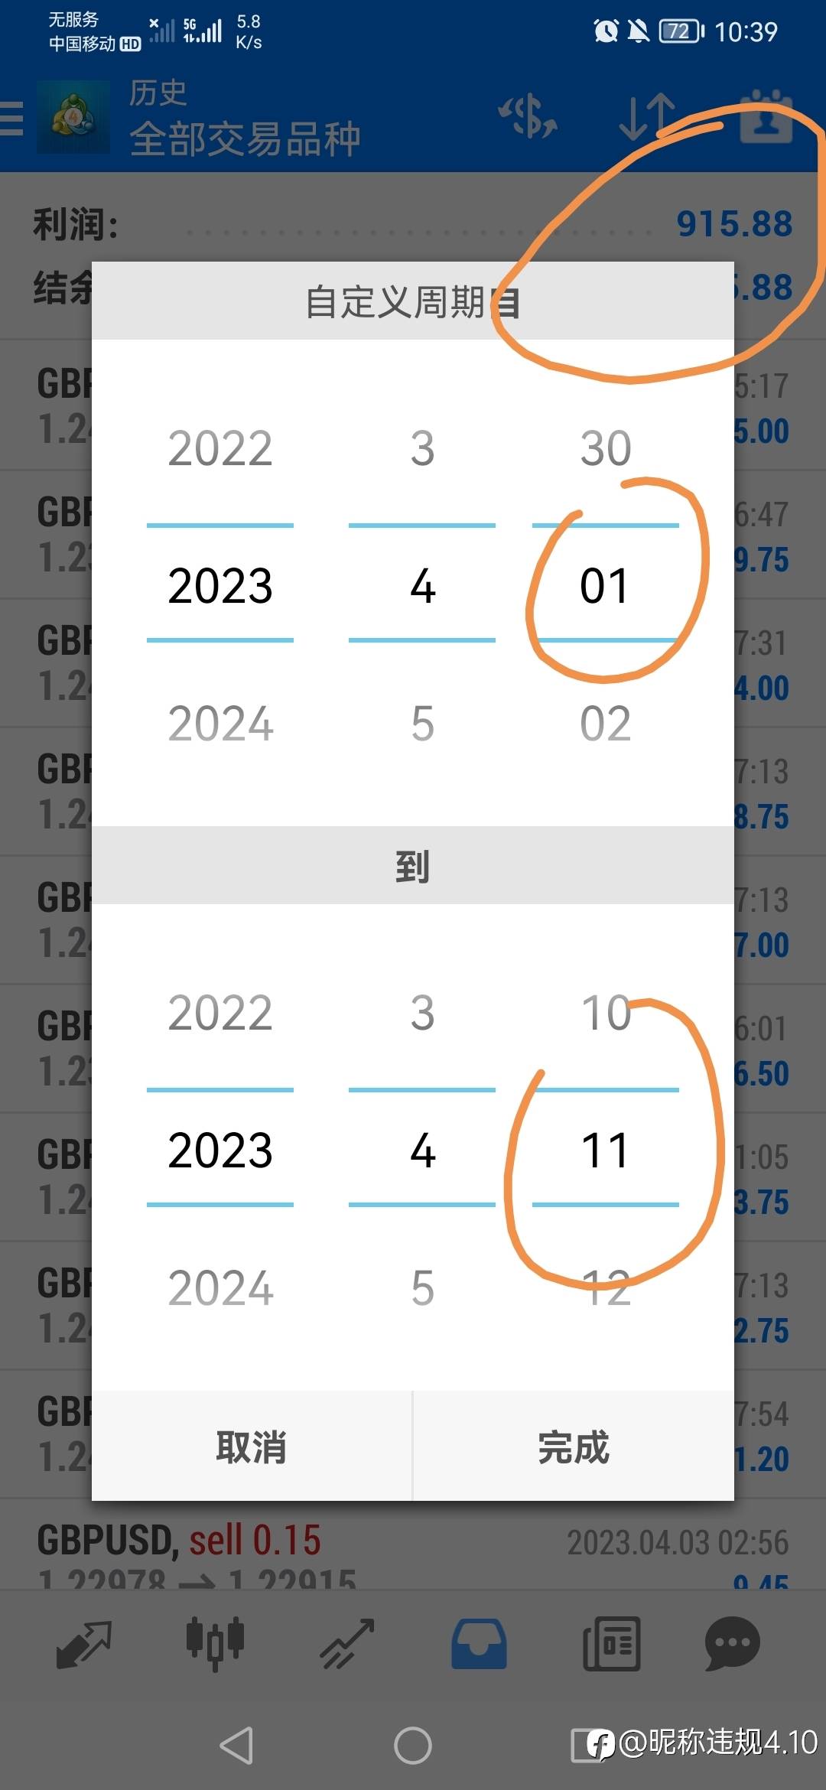
Task: Open the candlestick Chart tab icon
Action: pyautogui.click(x=215, y=1643)
